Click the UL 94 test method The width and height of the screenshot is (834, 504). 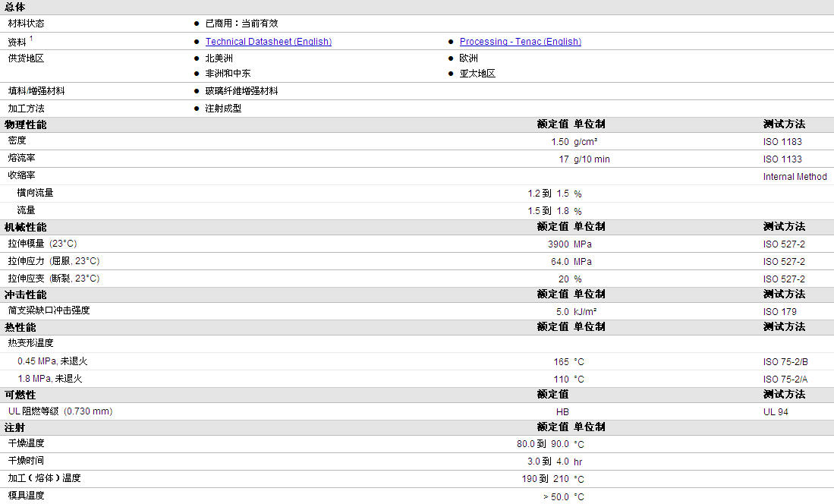[776, 412]
